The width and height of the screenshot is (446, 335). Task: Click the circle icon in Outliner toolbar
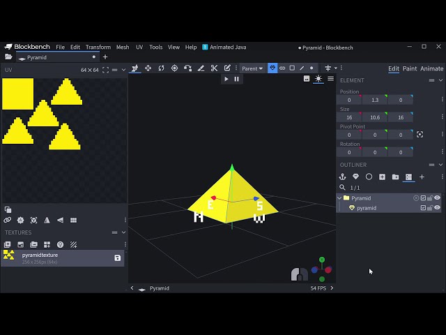369,177
